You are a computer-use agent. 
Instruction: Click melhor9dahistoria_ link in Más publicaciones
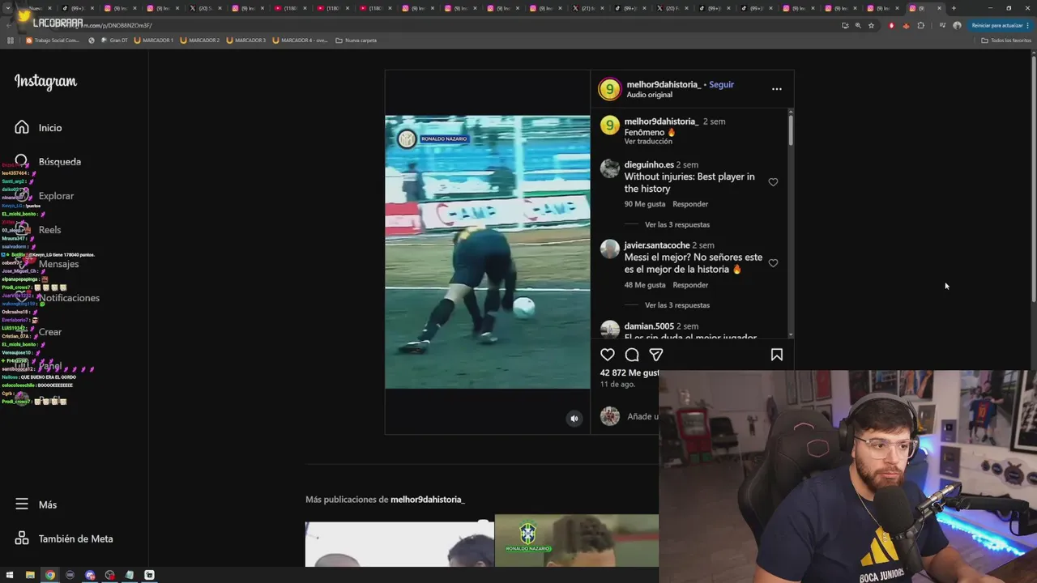coord(428,500)
